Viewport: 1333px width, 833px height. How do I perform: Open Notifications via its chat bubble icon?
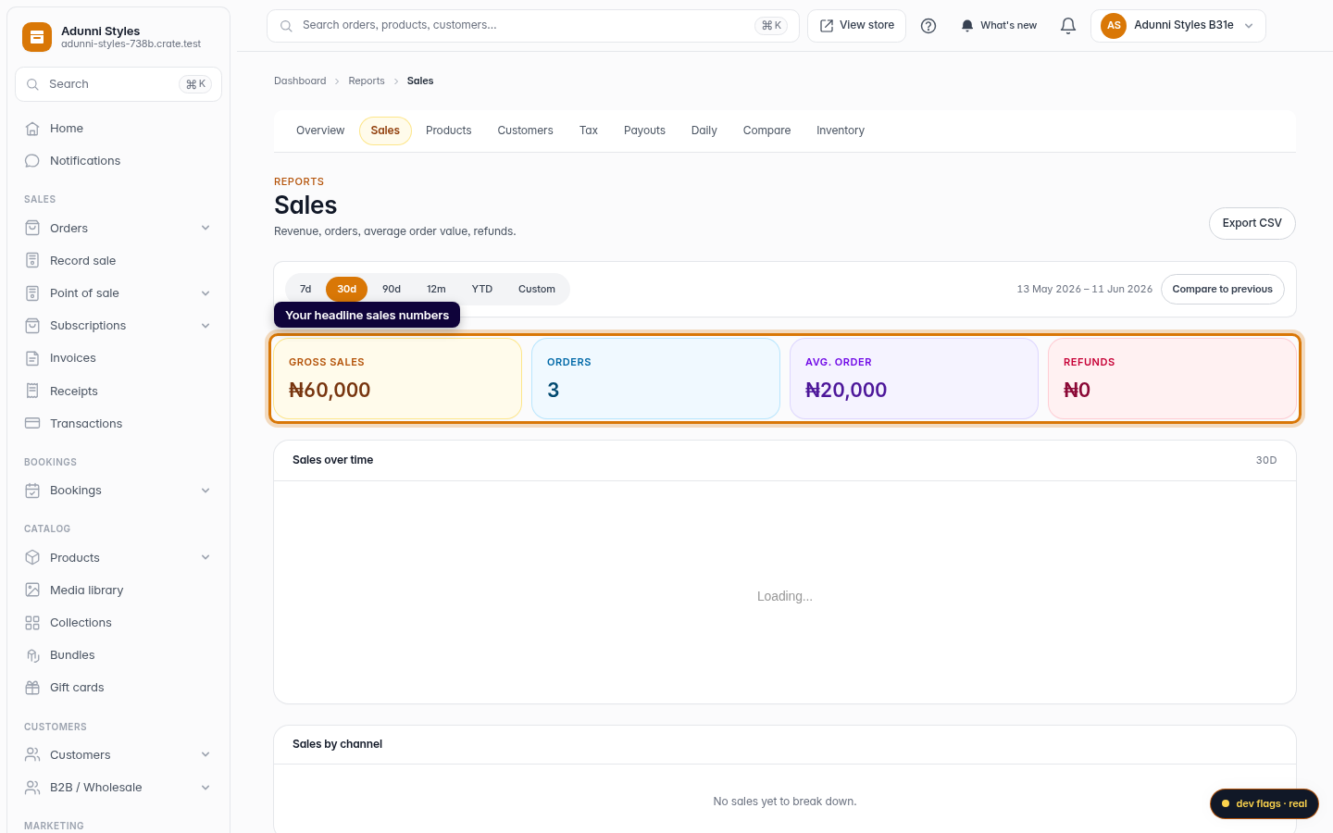coord(32,161)
